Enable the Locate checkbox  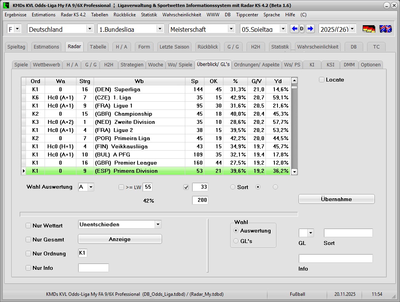point(322,80)
